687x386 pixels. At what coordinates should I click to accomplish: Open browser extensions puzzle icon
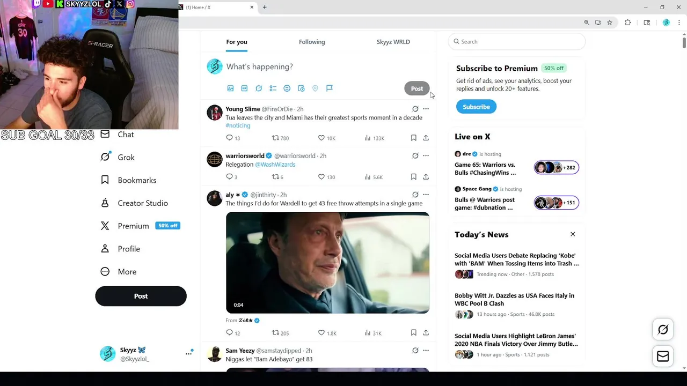[627, 23]
